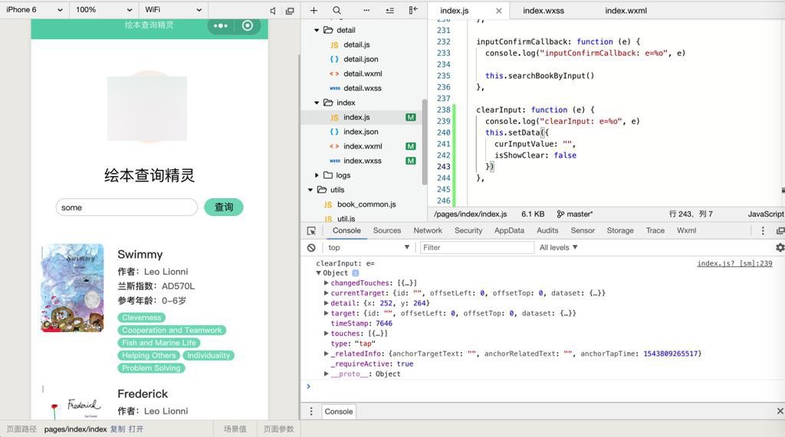Click the clear console icon
Image resolution: width=785 pixels, height=437 pixels.
tap(311, 247)
